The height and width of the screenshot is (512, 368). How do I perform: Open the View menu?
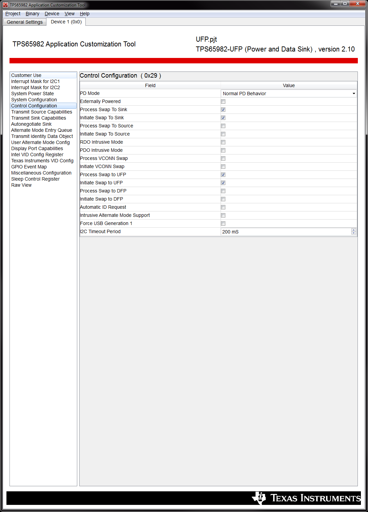click(69, 14)
